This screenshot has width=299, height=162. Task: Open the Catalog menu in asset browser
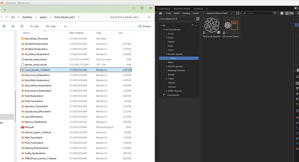click(x=186, y=13)
